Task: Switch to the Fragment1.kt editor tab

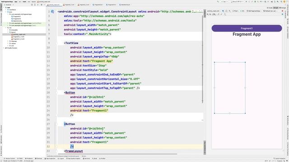Action: [x=112, y=5]
